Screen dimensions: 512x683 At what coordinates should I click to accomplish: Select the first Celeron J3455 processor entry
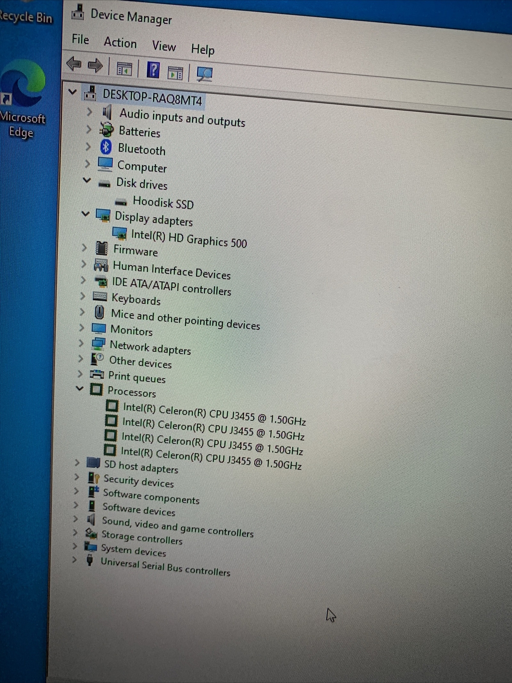[x=214, y=414]
